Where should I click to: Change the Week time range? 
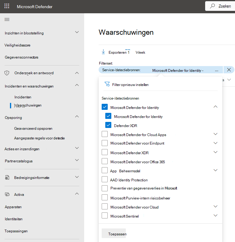tap(140, 53)
